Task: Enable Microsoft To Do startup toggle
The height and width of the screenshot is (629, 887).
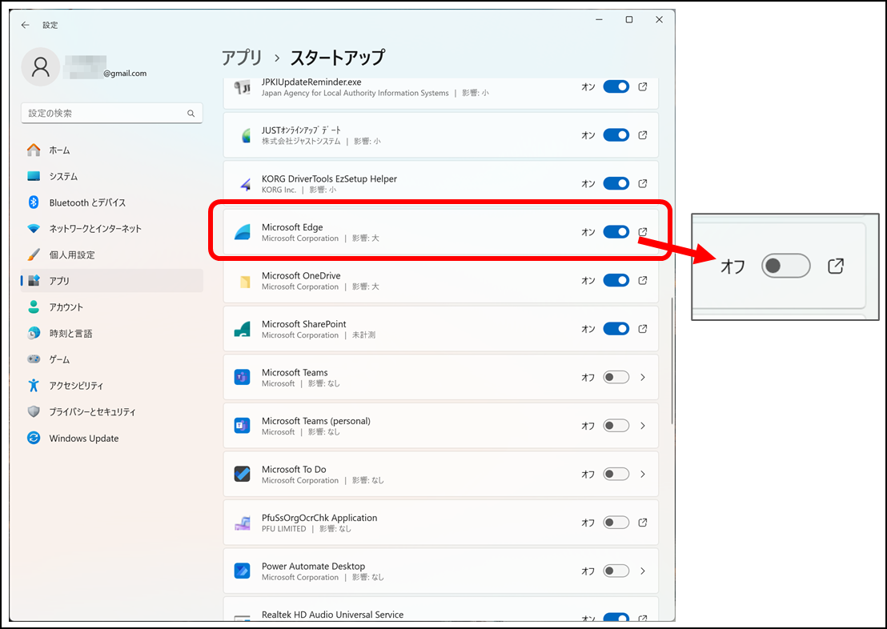Action: [x=616, y=474]
